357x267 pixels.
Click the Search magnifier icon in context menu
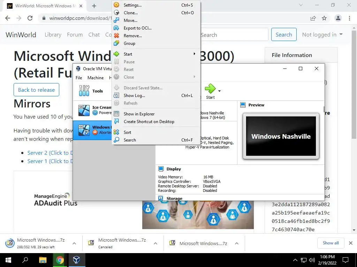(116, 140)
